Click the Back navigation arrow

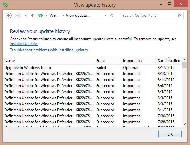(9, 16)
